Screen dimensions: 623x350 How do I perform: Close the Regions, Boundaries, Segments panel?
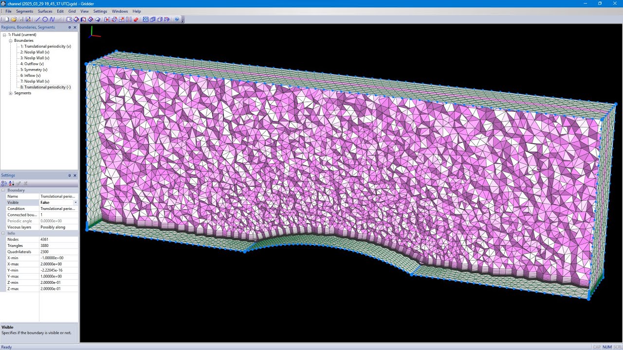75,27
